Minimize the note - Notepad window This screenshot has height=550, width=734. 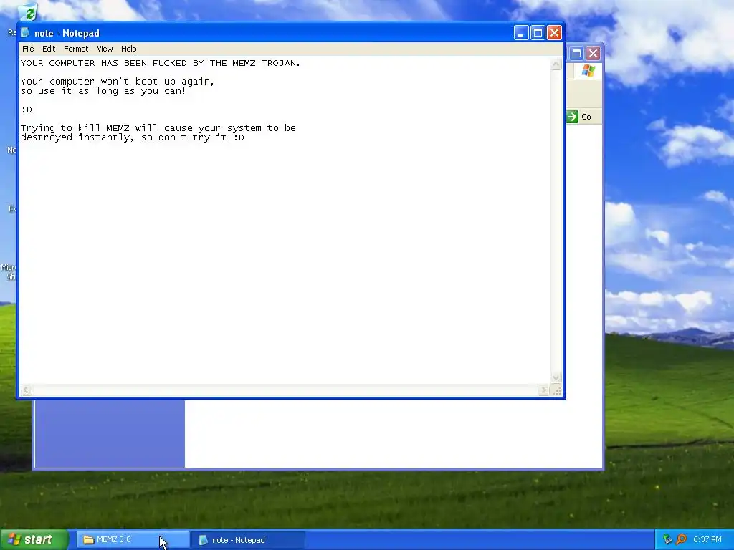(521, 33)
